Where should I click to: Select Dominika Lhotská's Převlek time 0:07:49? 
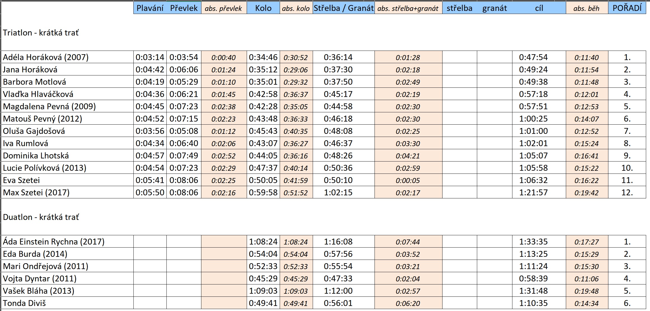point(184,156)
